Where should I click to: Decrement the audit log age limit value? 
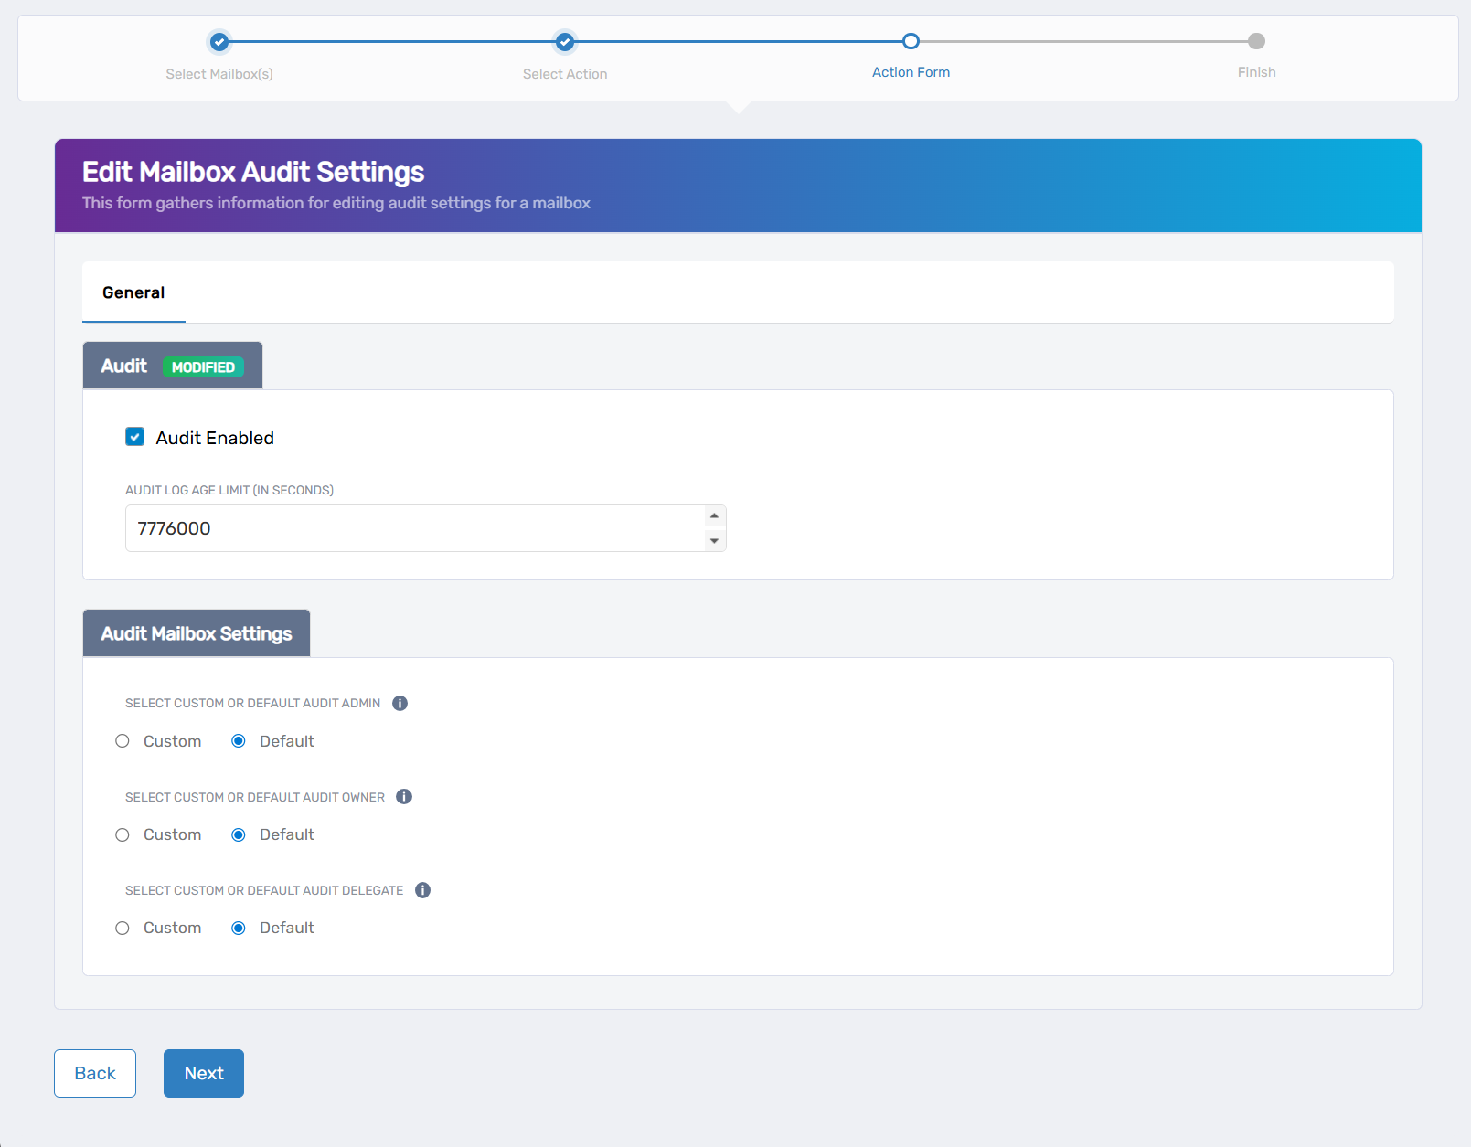click(x=714, y=540)
